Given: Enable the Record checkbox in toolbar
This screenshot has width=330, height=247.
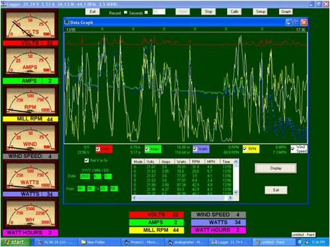Looking at the screenshot, I should pyautogui.click(x=125, y=13).
